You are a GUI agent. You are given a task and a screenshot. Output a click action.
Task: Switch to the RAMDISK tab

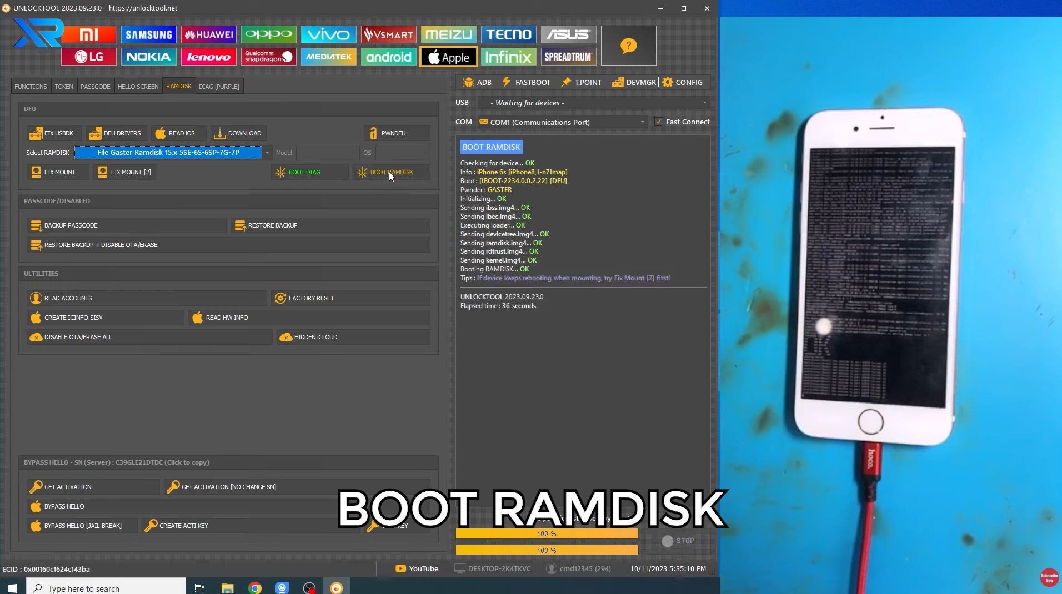tap(178, 86)
